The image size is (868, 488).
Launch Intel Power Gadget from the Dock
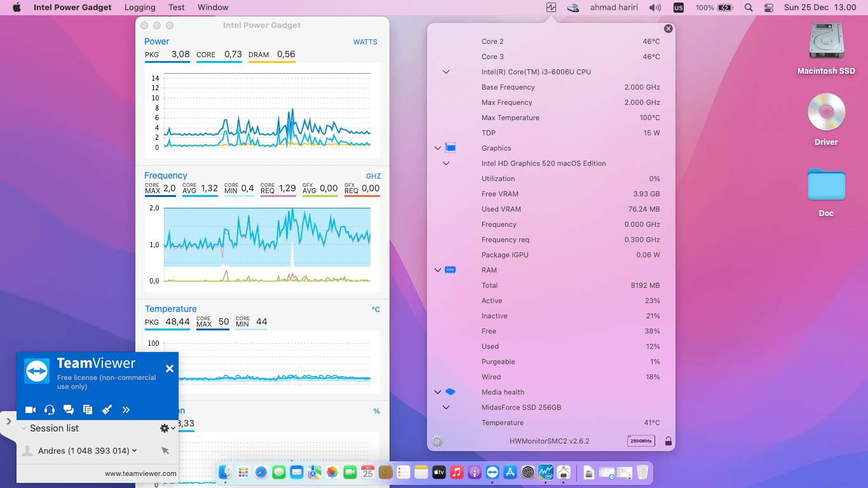click(x=546, y=472)
